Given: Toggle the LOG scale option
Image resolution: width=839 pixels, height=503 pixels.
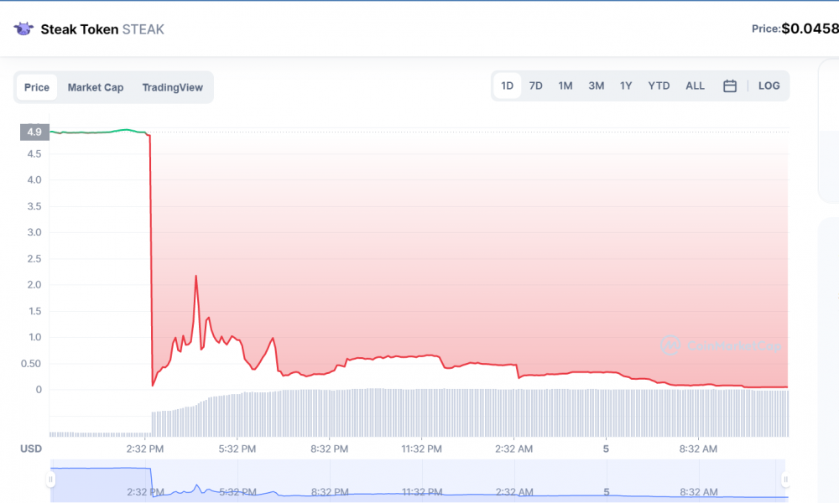Looking at the screenshot, I should point(769,86).
